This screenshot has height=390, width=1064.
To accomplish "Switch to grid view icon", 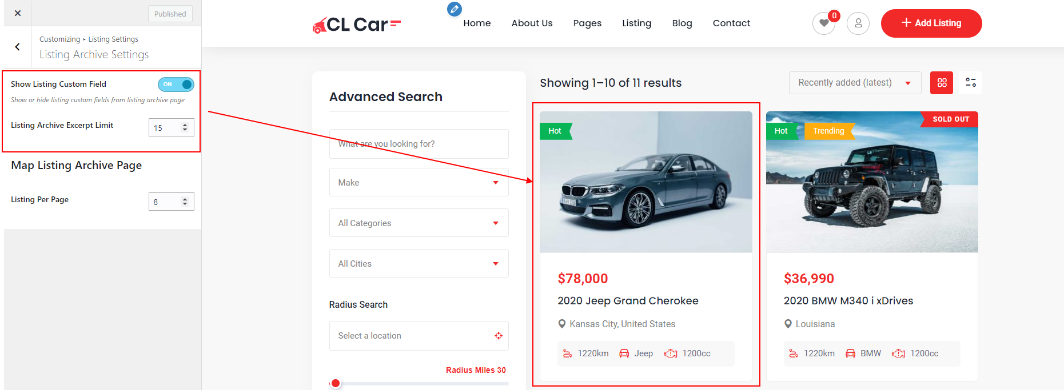I will click(942, 83).
